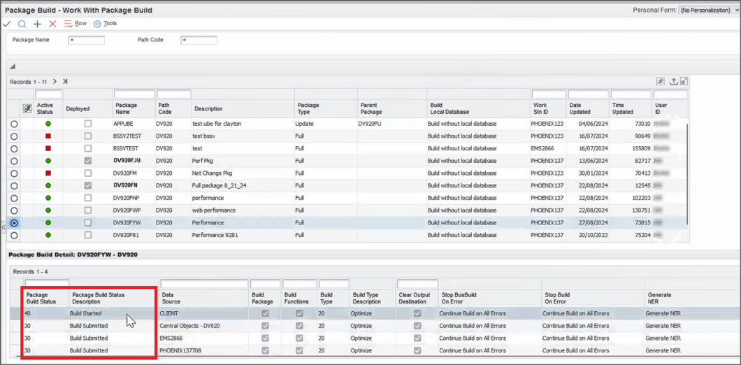Collapse the header section triangle

click(x=13, y=66)
